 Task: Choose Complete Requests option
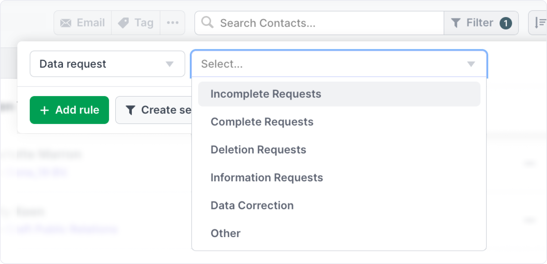[x=262, y=122]
